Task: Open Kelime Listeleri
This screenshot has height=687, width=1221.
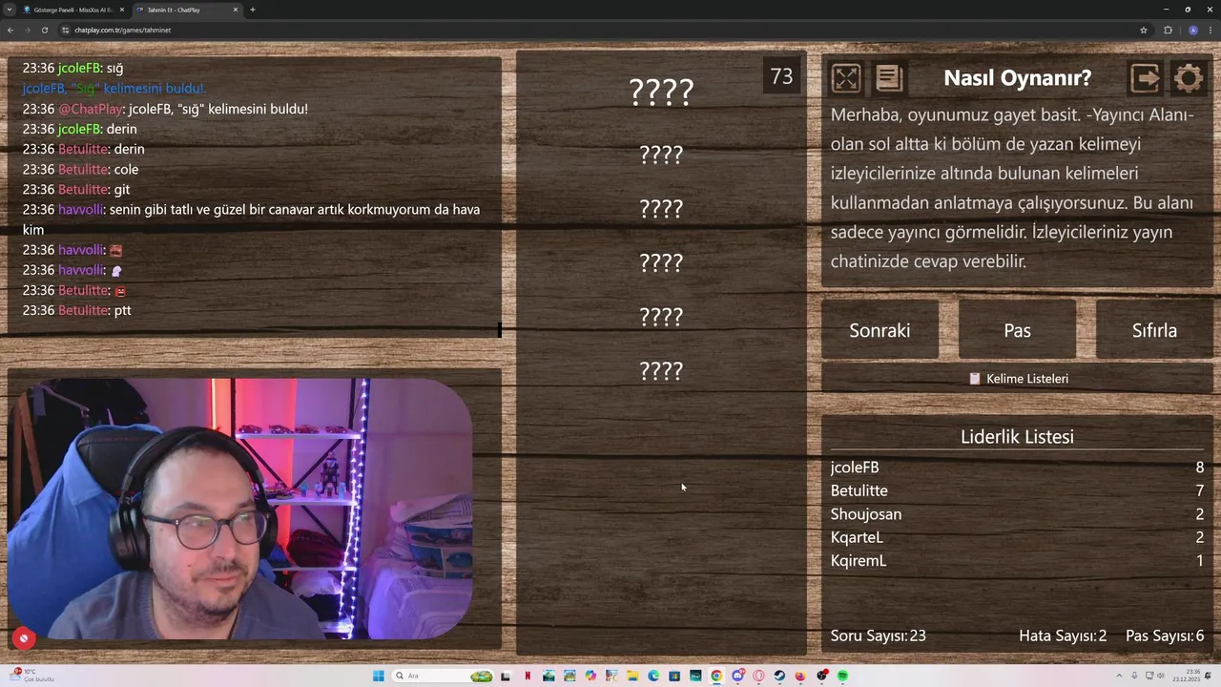Action: [x=1017, y=379]
